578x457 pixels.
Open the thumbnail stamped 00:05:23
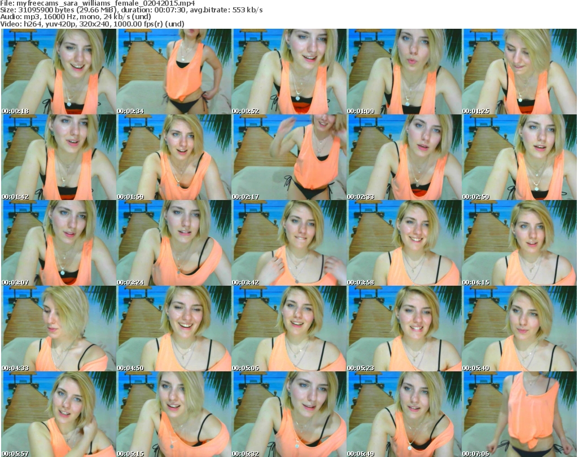404,329
